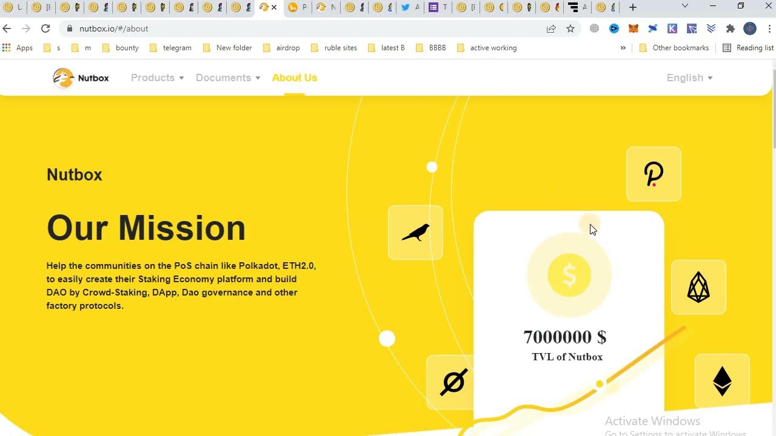Open the tab search chevron
Viewport: 776px width, 436px height.
[685, 6]
